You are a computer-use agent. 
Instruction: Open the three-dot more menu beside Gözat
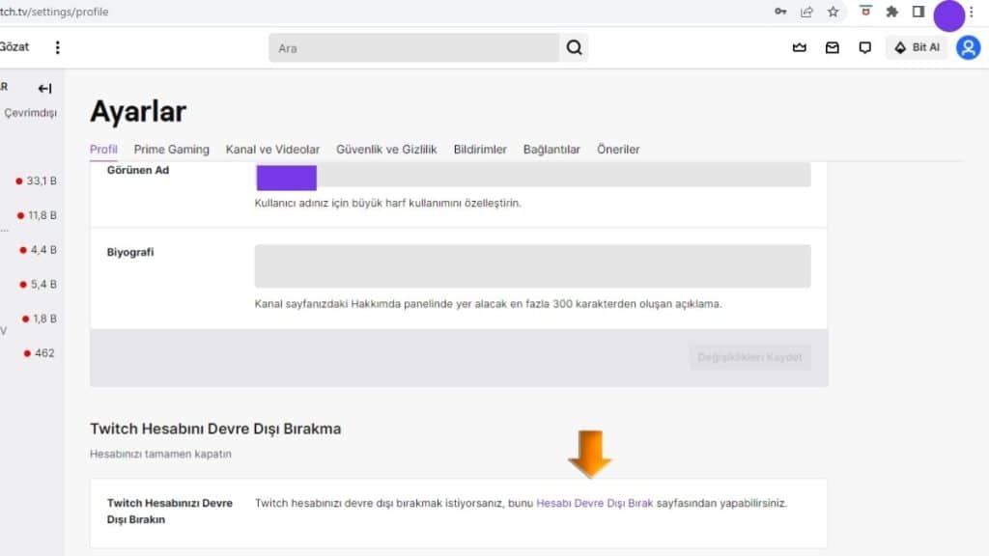pos(57,48)
